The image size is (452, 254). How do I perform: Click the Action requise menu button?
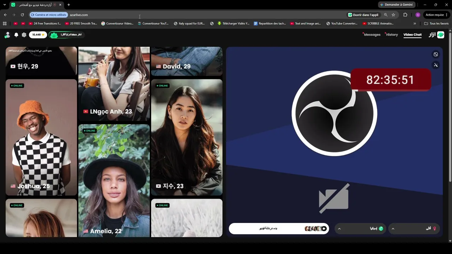(x=436, y=15)
